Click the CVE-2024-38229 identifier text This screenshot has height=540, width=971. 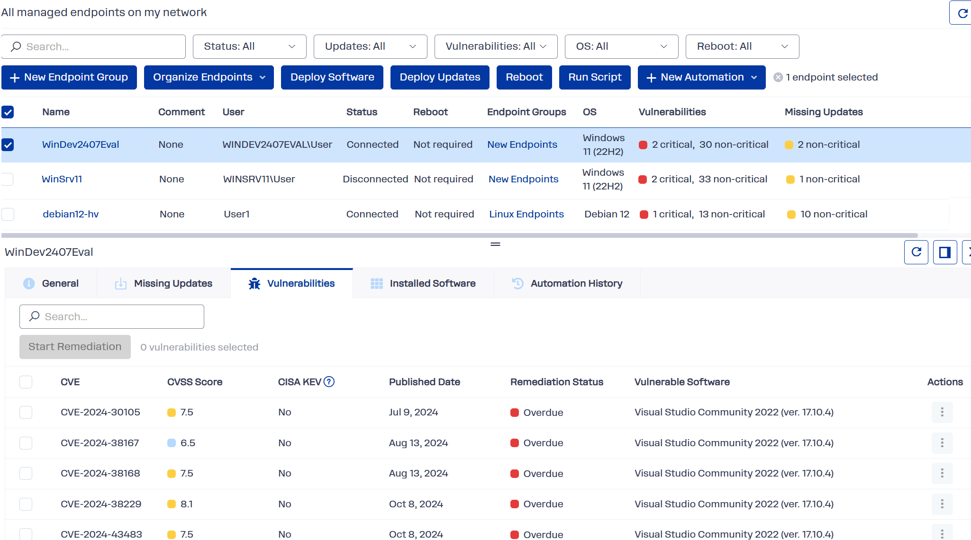click(101, 504)
